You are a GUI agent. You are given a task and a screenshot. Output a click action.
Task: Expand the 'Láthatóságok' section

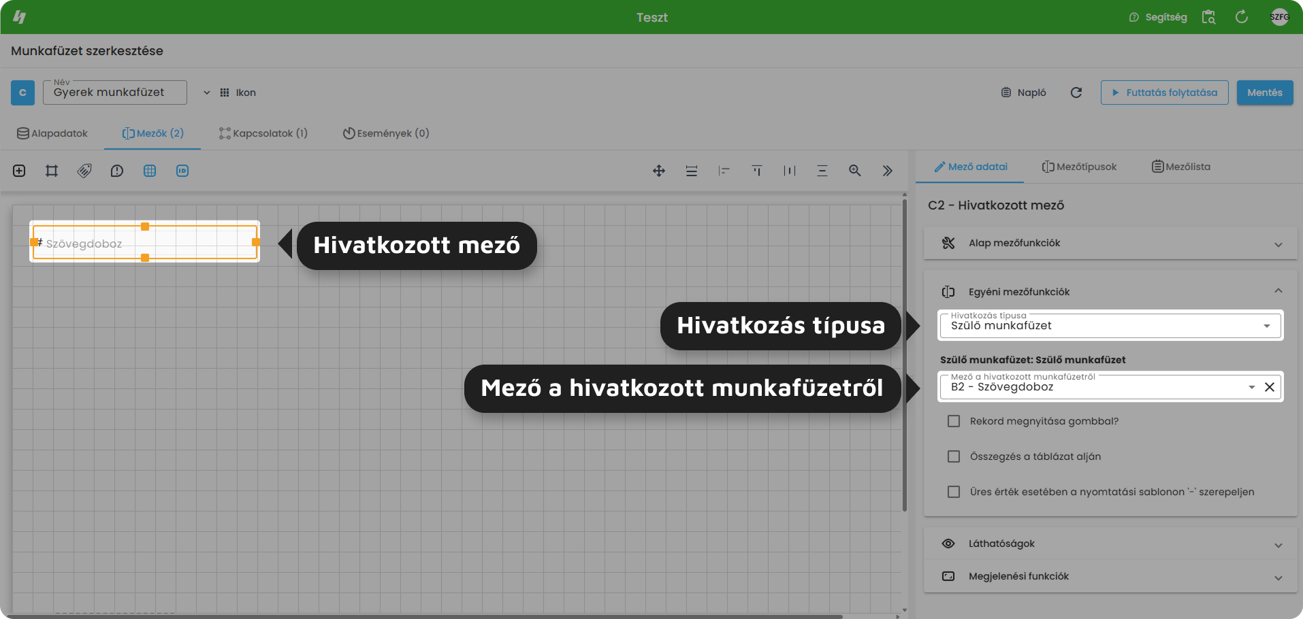point(1110,543)
